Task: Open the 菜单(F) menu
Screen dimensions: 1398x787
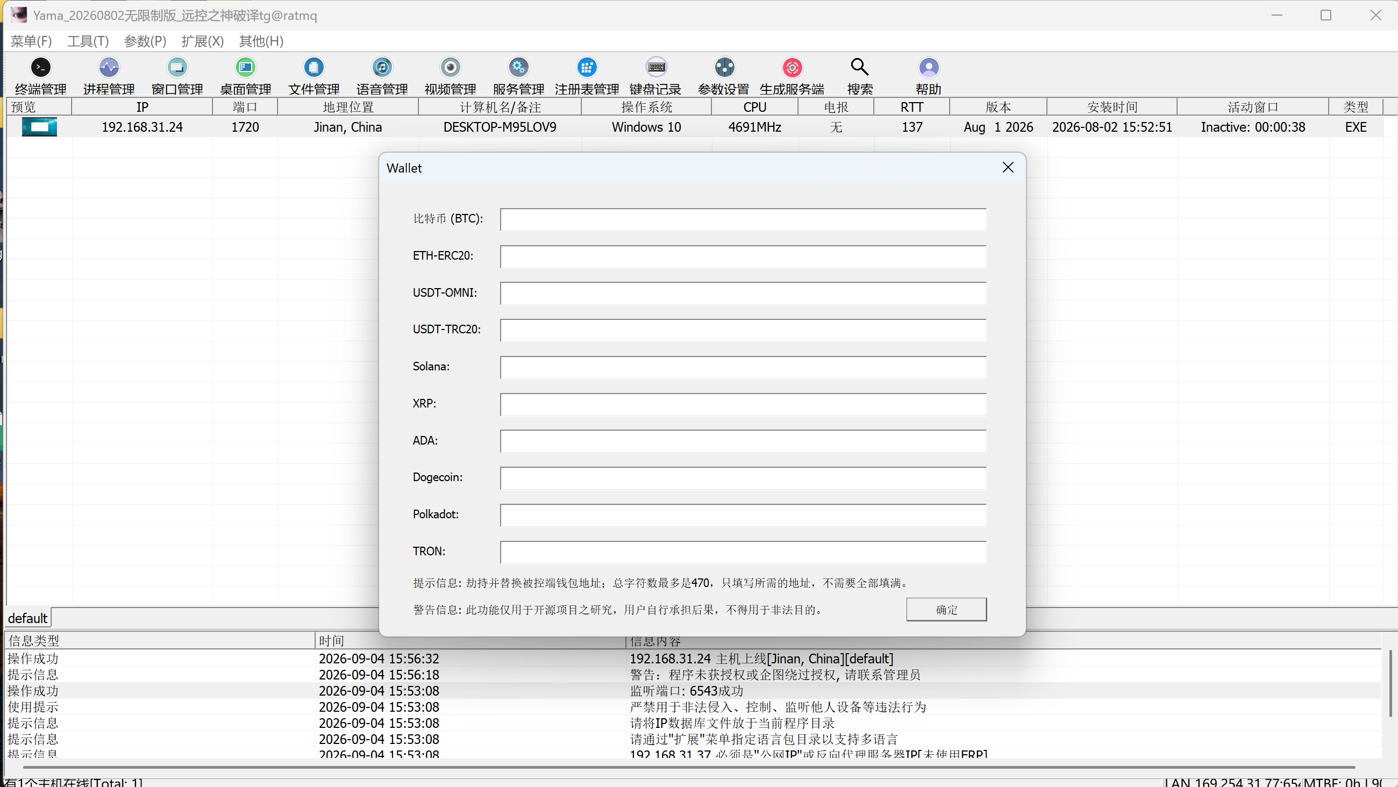Action: pos(32,41)
